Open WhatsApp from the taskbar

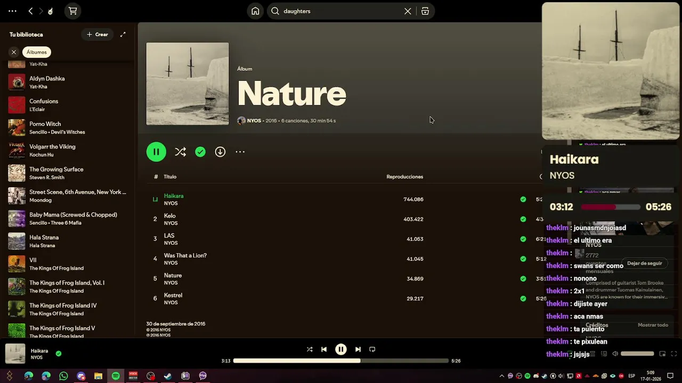coord(63,376)
